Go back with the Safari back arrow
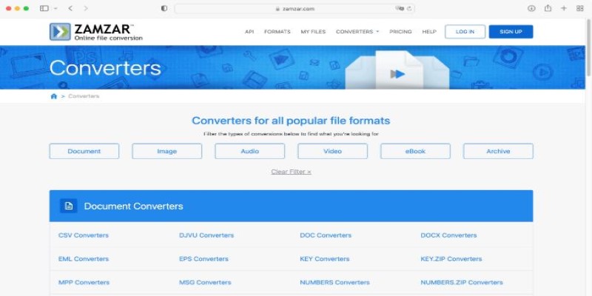Screen dimensions: 592x296 pyautogui.click(x=70, y=8)
